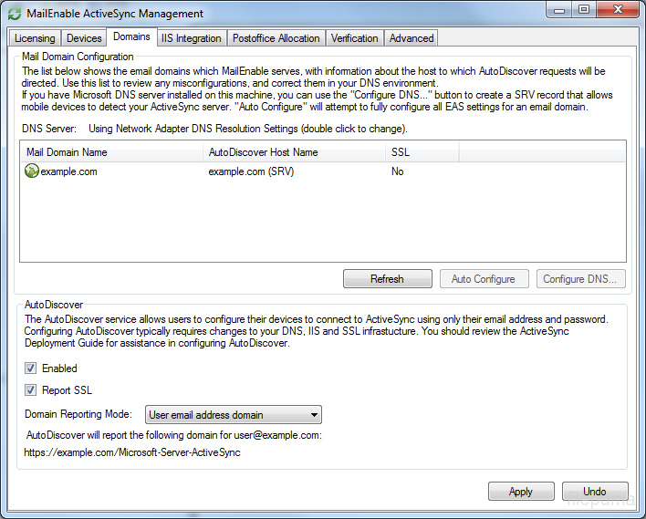Open the Postoffice Allocation tab
Screen dimensions: 646x519
(276, 38)
